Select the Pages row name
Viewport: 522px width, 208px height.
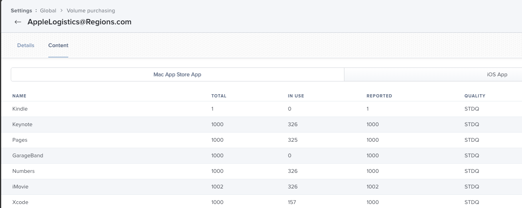20,140
